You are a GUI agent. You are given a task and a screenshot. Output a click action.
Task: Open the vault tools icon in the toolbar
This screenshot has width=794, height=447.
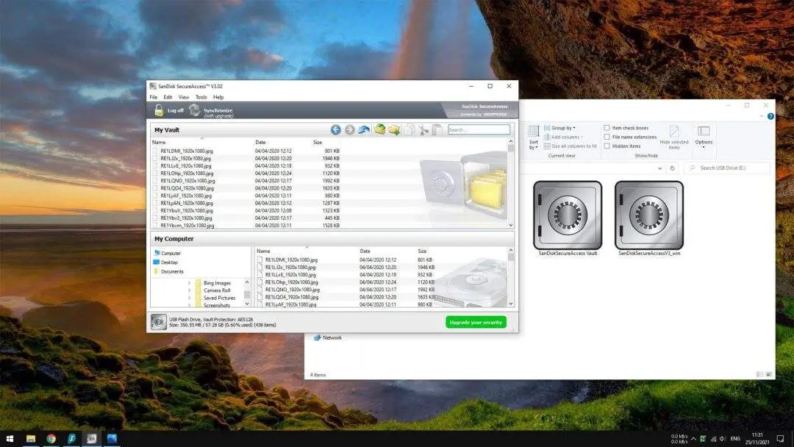tap(423, 129)
